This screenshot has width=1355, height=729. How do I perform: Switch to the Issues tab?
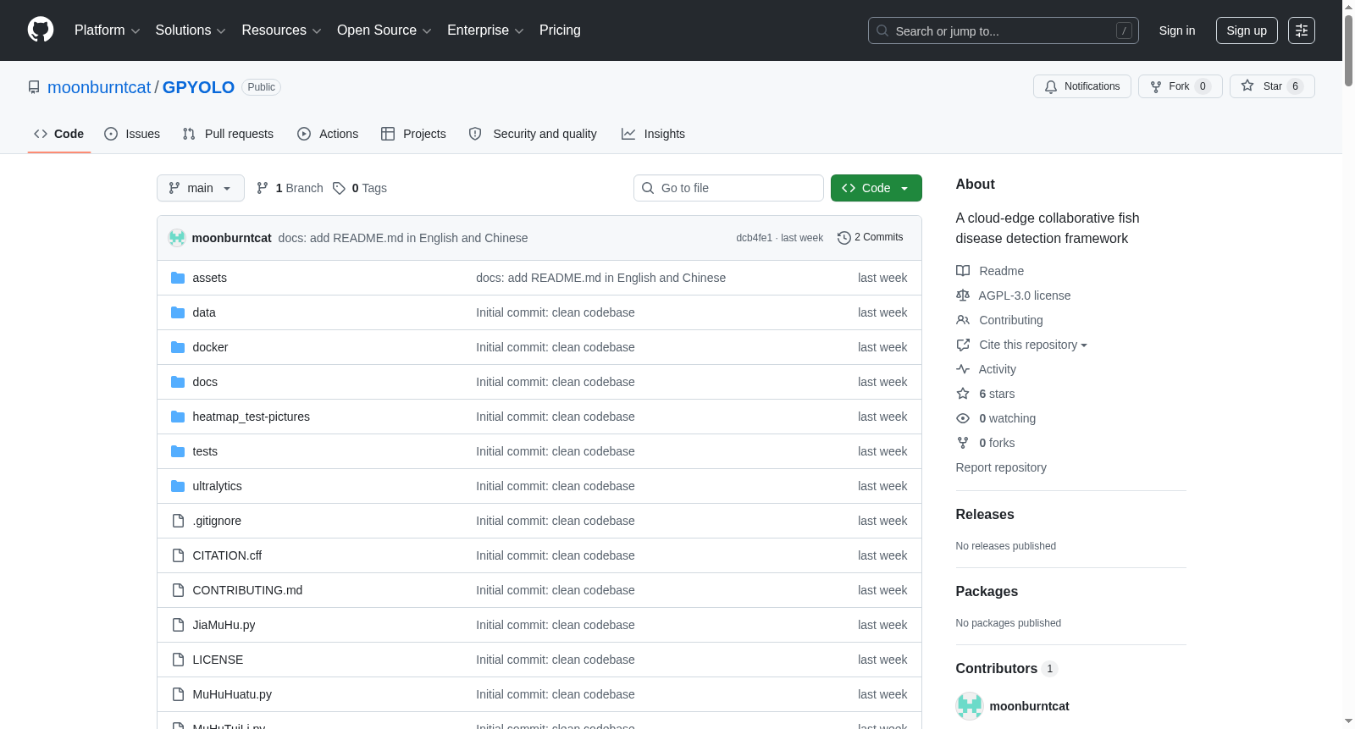[132, 134]
